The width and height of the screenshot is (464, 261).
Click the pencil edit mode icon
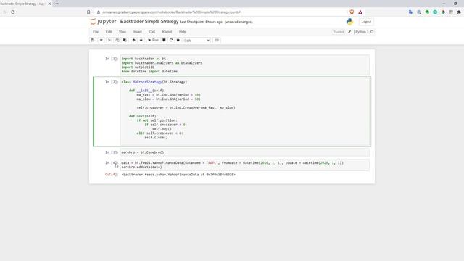[349, 32]
